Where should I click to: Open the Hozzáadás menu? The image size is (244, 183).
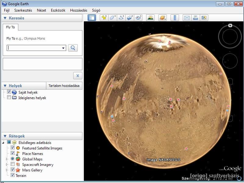(79, 10)
